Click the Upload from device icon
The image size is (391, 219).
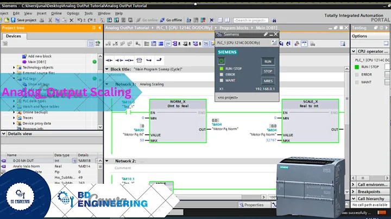(x=116, y=20)
